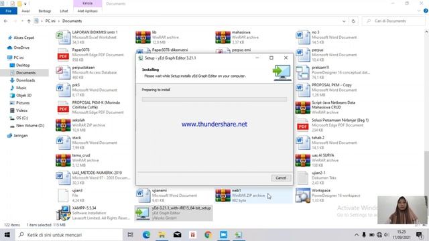Switch to the Berbagi ribbon tab
This screenshot has height=241, width=429.
[45, 11]
